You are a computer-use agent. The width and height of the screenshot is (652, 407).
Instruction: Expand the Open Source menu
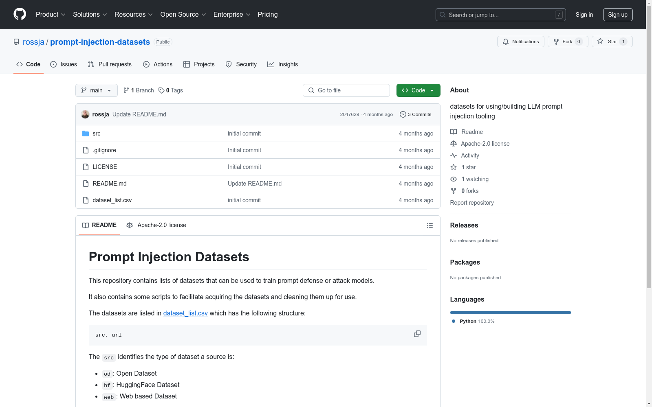click(183, 15)
